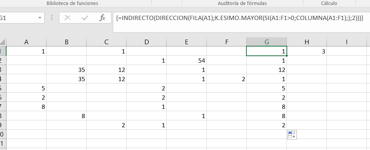
Task: Select cell B3 containing 35
Action: click(67, 70)
